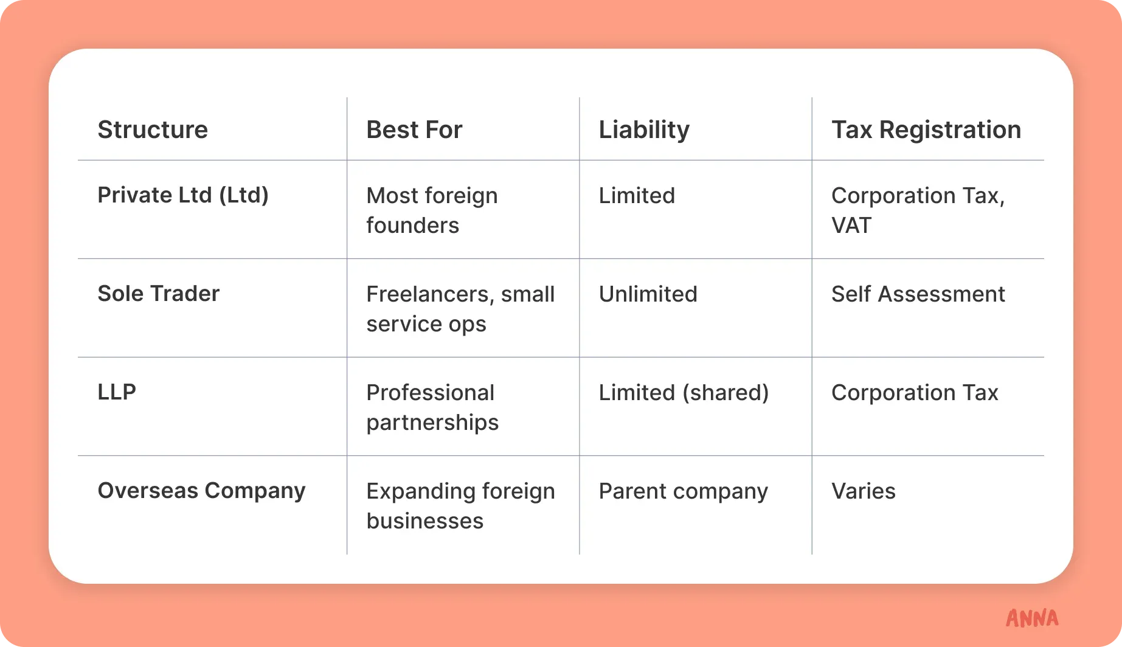Image resolution: width=1122 pixels, height=647 pixels.
Task: Click the Varies tax registration cell
Action: coord(863,491)
